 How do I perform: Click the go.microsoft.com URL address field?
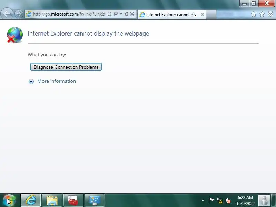pyautogui.click(x=72, y=14)
